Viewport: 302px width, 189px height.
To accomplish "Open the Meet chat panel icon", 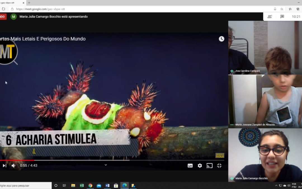I will [282, 17].
